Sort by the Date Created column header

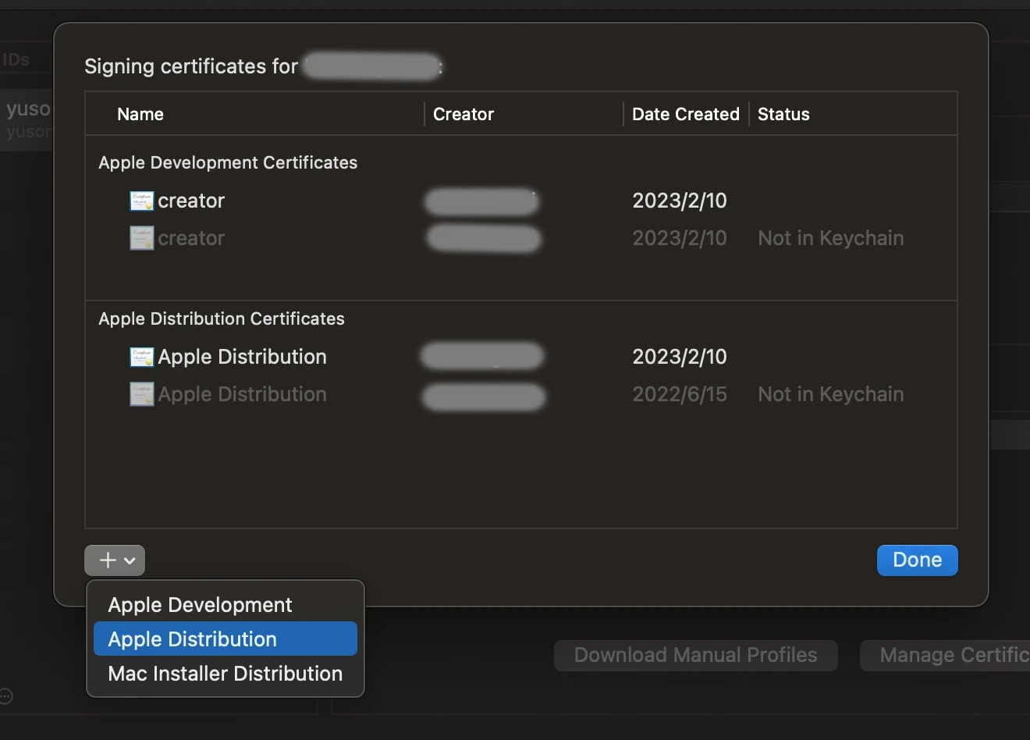[x=685, y=114]
